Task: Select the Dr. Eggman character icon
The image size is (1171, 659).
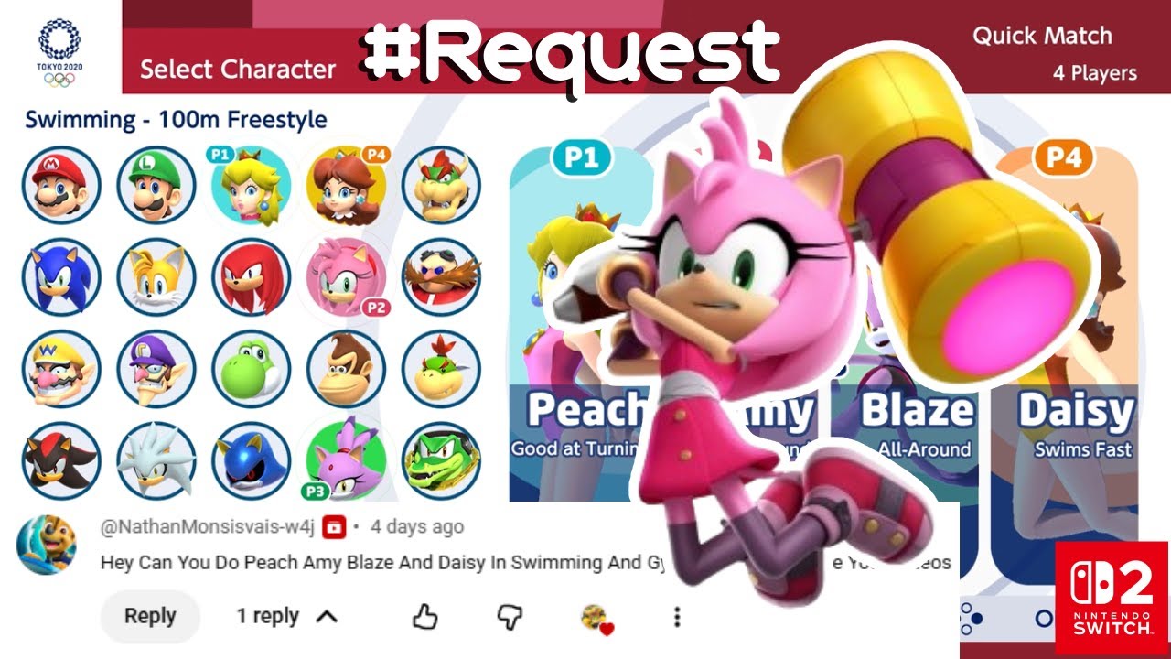Action: (x=441, y=276)
